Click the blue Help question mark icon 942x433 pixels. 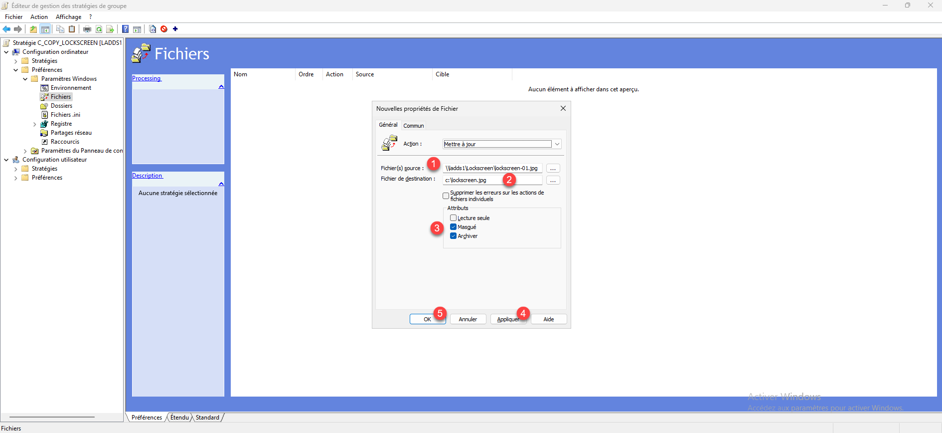(x=126, y=29)
